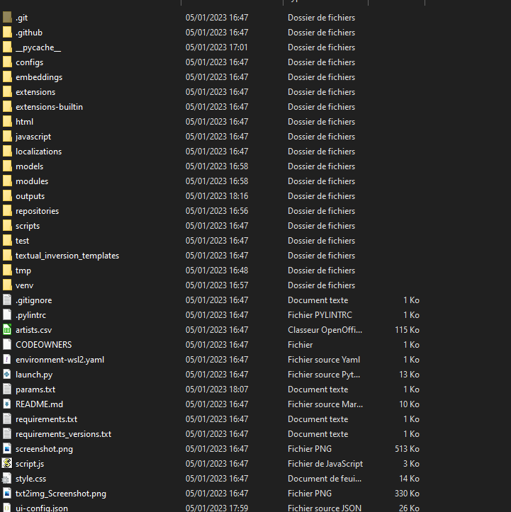Click the localizations folder icon
The height and width of the screenshot is (512, 511).
click(x=7, y=151)
